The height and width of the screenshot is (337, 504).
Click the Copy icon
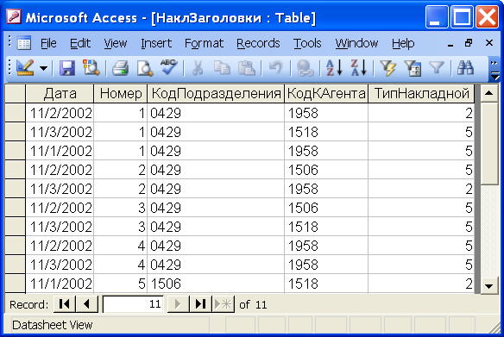[222, 68]
